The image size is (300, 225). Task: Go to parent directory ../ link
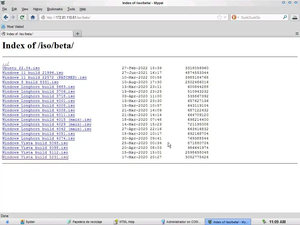pyautogui.click(x=6, y=63)
